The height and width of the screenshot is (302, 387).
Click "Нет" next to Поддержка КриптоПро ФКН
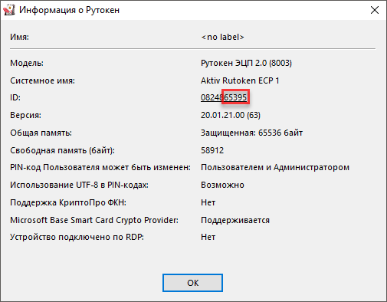[208, 202]
